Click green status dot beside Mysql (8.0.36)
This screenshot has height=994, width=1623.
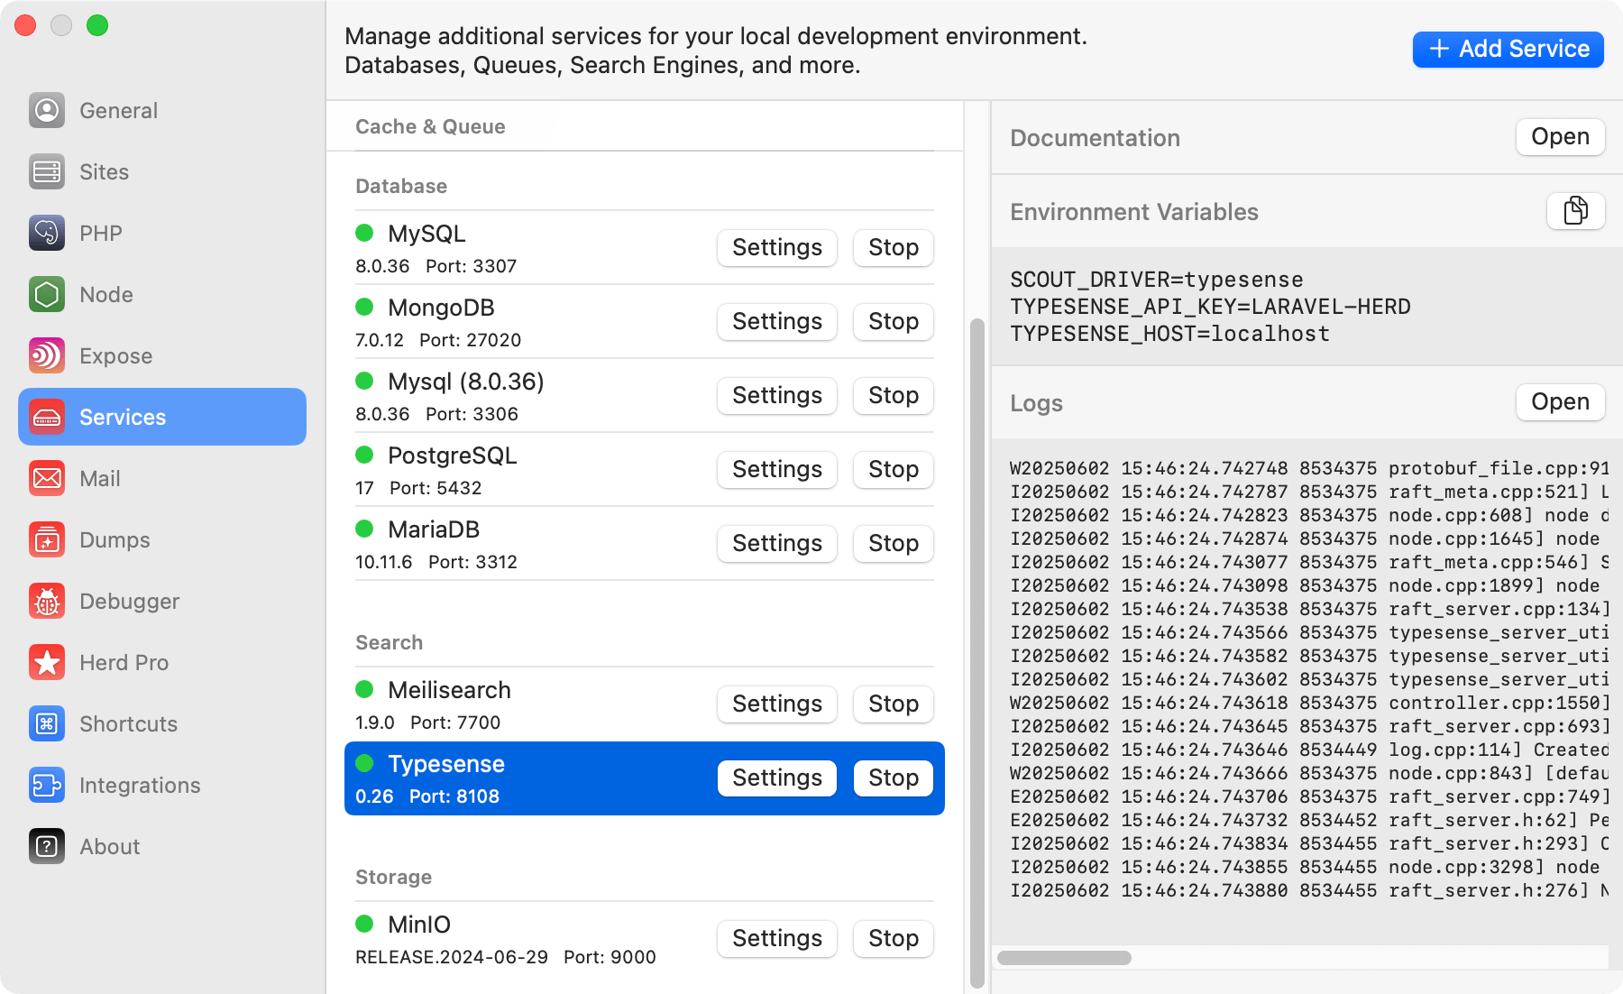[x=364, y=381]
